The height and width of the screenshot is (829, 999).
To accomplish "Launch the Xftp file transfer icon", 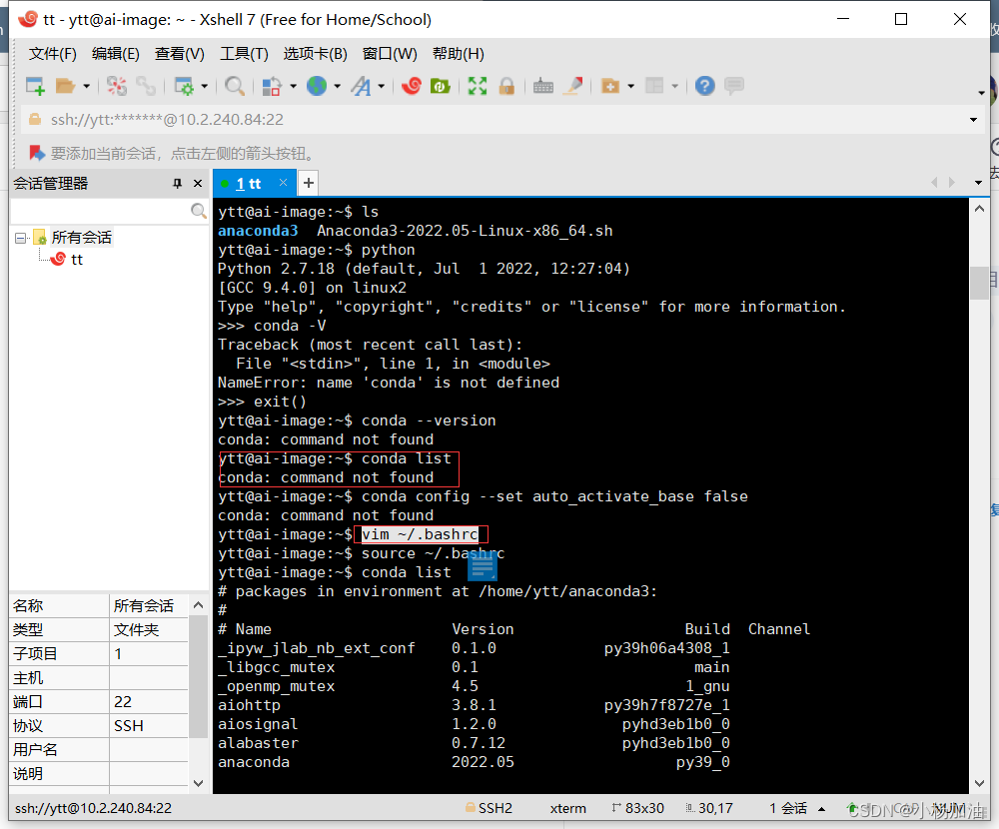I will 440,86.
